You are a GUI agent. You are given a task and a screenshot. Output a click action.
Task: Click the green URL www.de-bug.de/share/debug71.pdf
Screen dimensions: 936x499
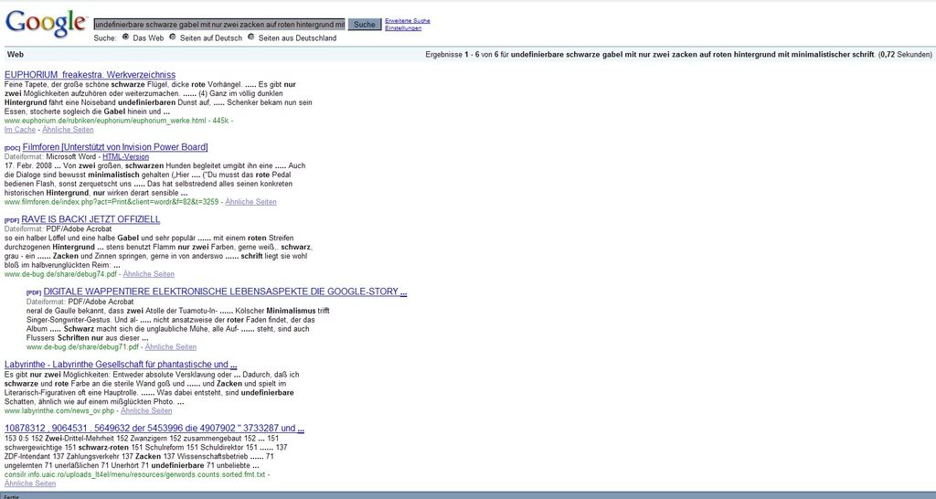click(82, 346)
